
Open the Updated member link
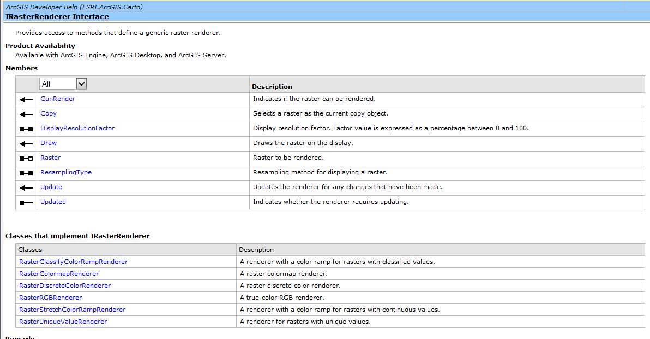coord(53,202)
